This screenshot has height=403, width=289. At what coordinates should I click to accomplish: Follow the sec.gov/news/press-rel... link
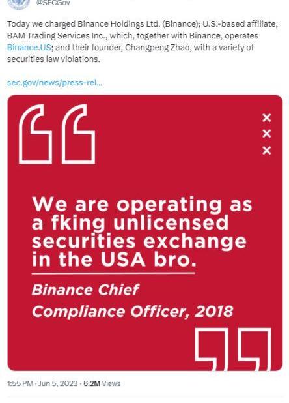(55, 83)
